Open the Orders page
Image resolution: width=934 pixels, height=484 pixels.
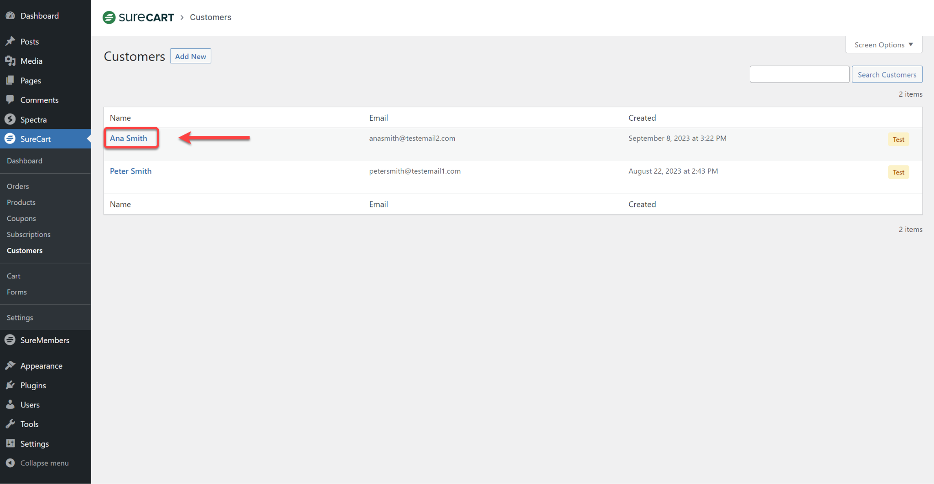click(18, 186)
